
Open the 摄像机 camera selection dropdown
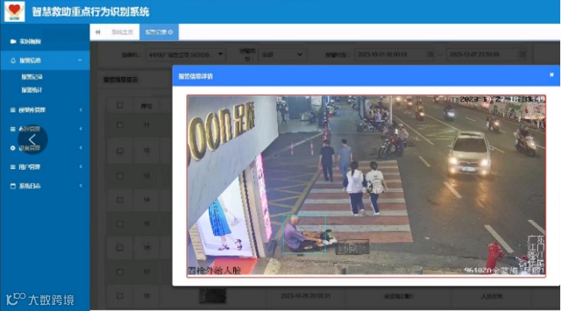coord(186,54)
